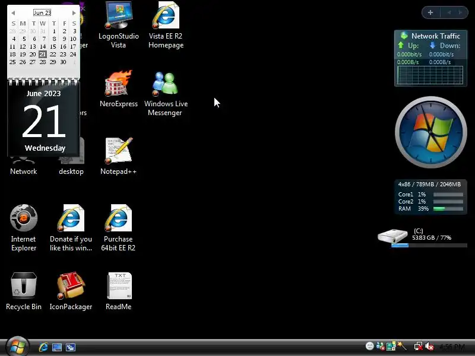Click the taskbar clock showing 4:56 PM
Viewport: 475px width, 356px height.
[452, 347]
